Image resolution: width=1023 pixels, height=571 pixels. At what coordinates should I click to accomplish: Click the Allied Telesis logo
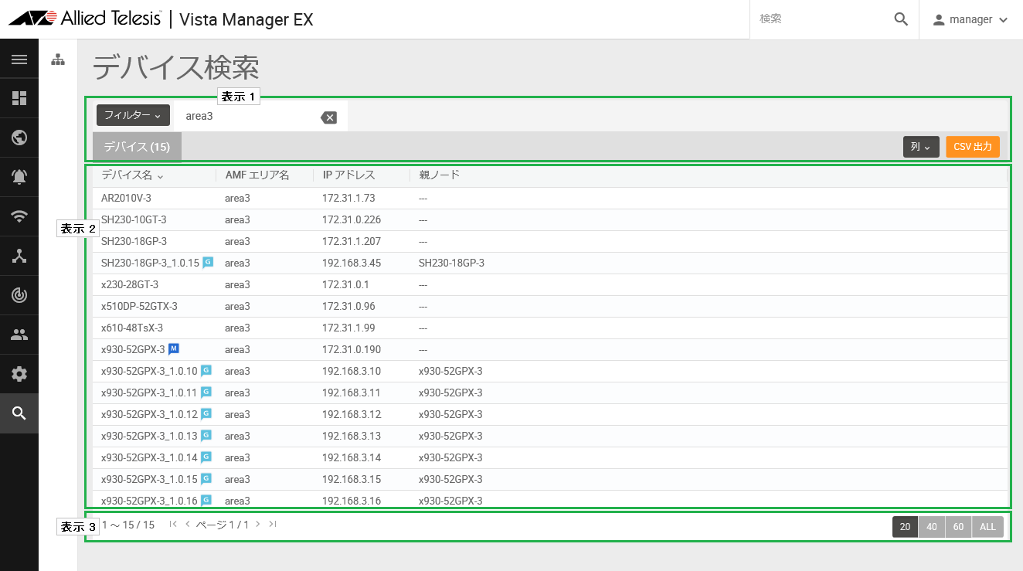pos(85,19)
